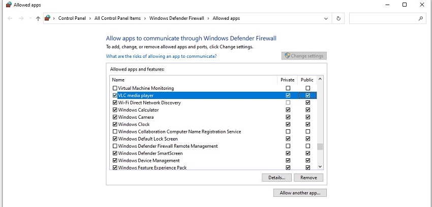Viewport: 432px width, 207px height.
Task: Click the Control Panel address bar icon
Action: pyautogui.click(x=48, y=18)
